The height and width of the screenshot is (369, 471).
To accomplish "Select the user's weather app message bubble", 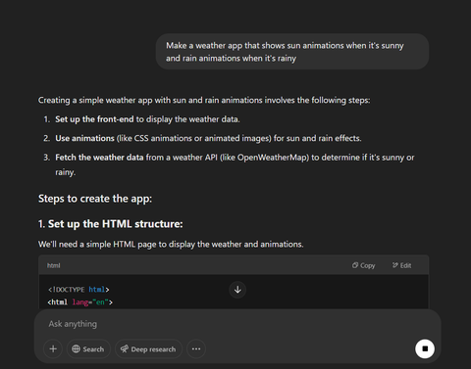I will click(292, 52).
